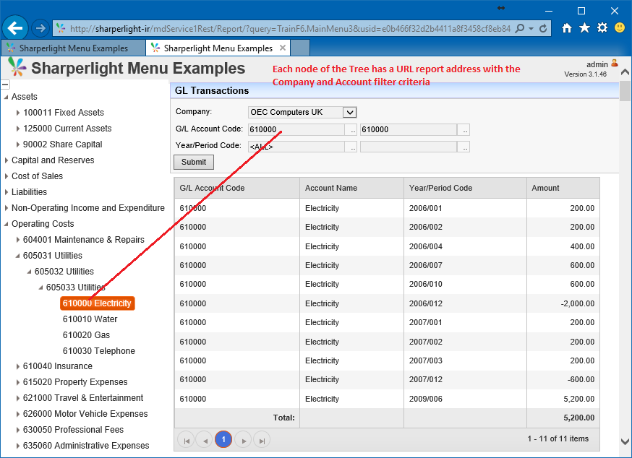This screenshot has height=458, width=632.
Task: Open a new blank browser tab
Action: pos(300,48)
